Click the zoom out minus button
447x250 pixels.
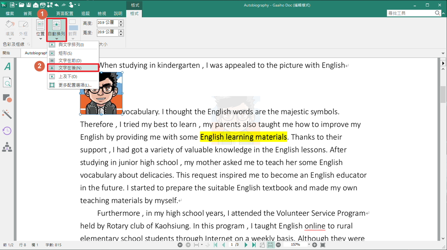pyautogui.click(x=278, y=245)
